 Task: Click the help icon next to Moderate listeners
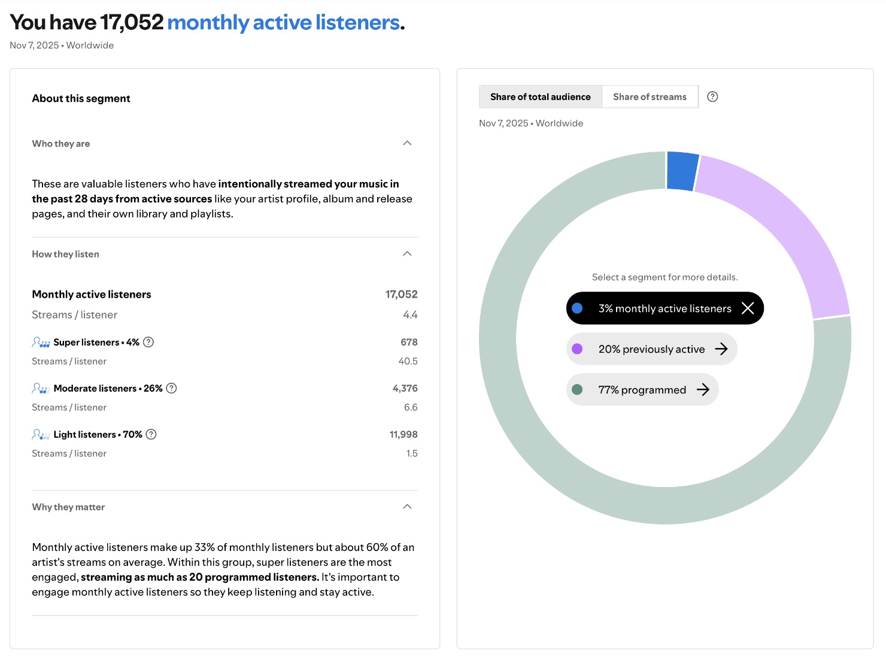(171, 388)
